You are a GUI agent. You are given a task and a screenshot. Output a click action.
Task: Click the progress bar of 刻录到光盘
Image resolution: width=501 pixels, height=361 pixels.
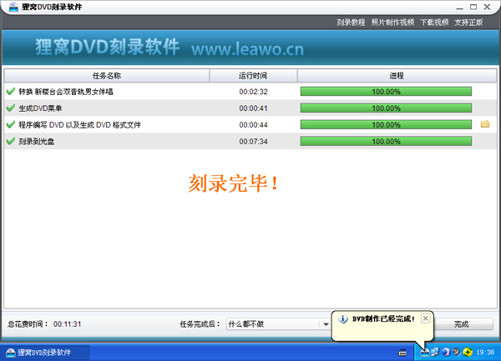[x=386, y=141]
